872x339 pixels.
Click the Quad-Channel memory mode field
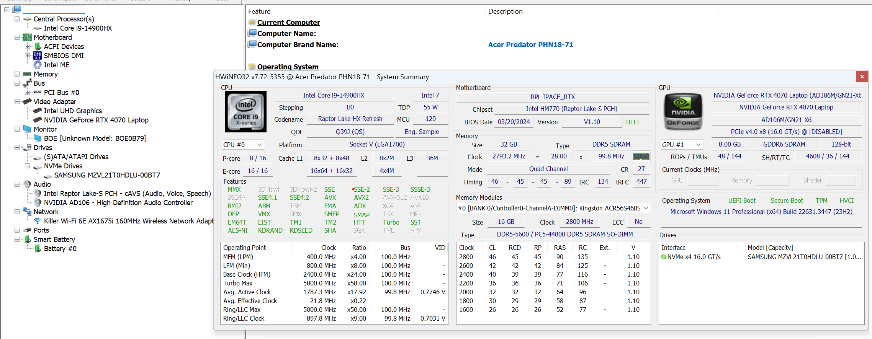[x=548, y=169]
